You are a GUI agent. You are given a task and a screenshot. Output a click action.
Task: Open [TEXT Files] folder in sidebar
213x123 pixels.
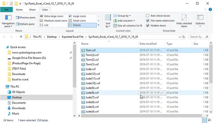(19, 69)
